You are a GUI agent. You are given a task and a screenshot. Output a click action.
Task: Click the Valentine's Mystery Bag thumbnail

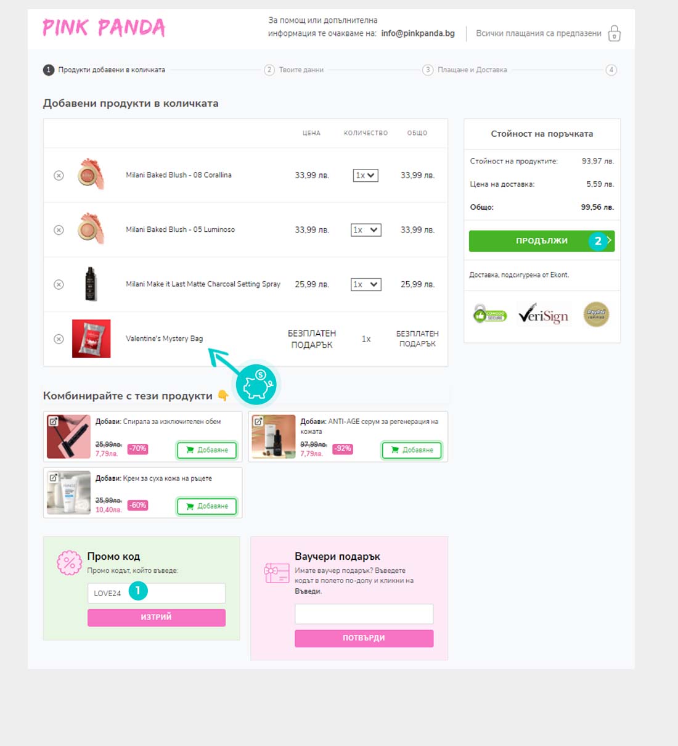[91, 338]
